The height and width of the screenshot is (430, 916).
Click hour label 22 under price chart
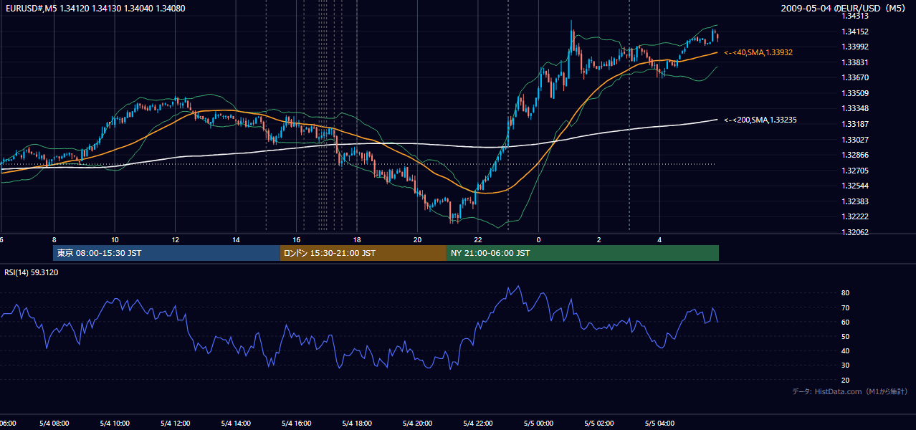(x=478, y=239)
